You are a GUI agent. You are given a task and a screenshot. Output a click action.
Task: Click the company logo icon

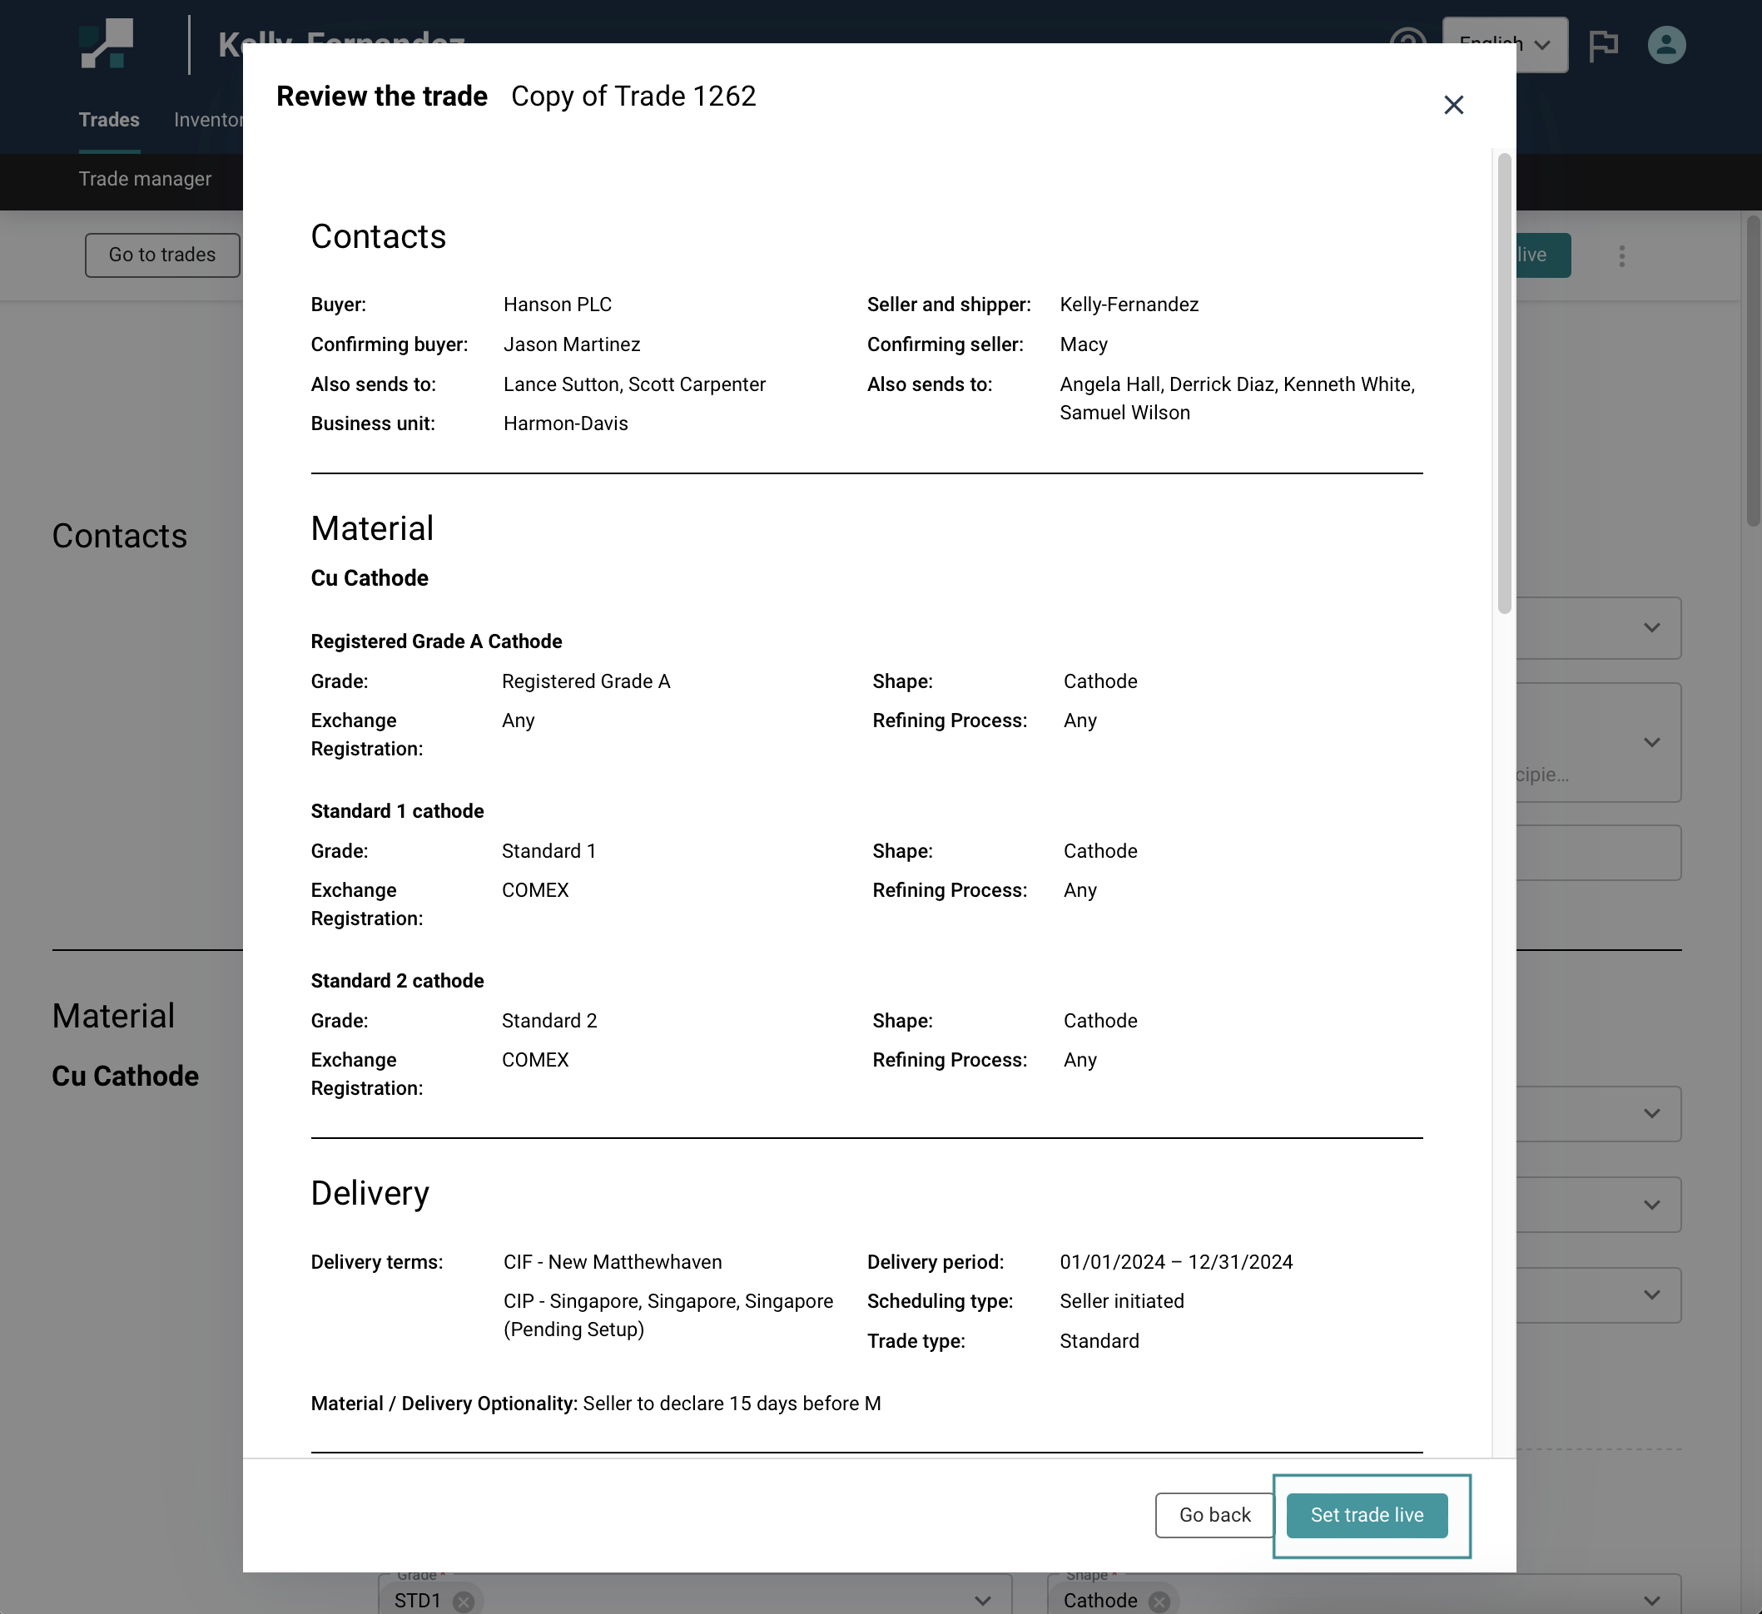[x=107, y=44]
